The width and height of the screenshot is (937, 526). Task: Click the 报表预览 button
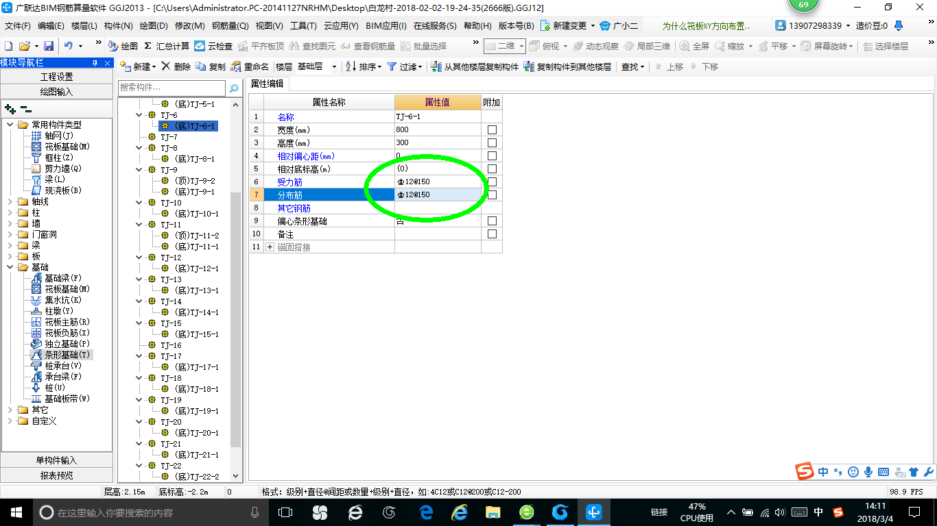click(57, 475)
